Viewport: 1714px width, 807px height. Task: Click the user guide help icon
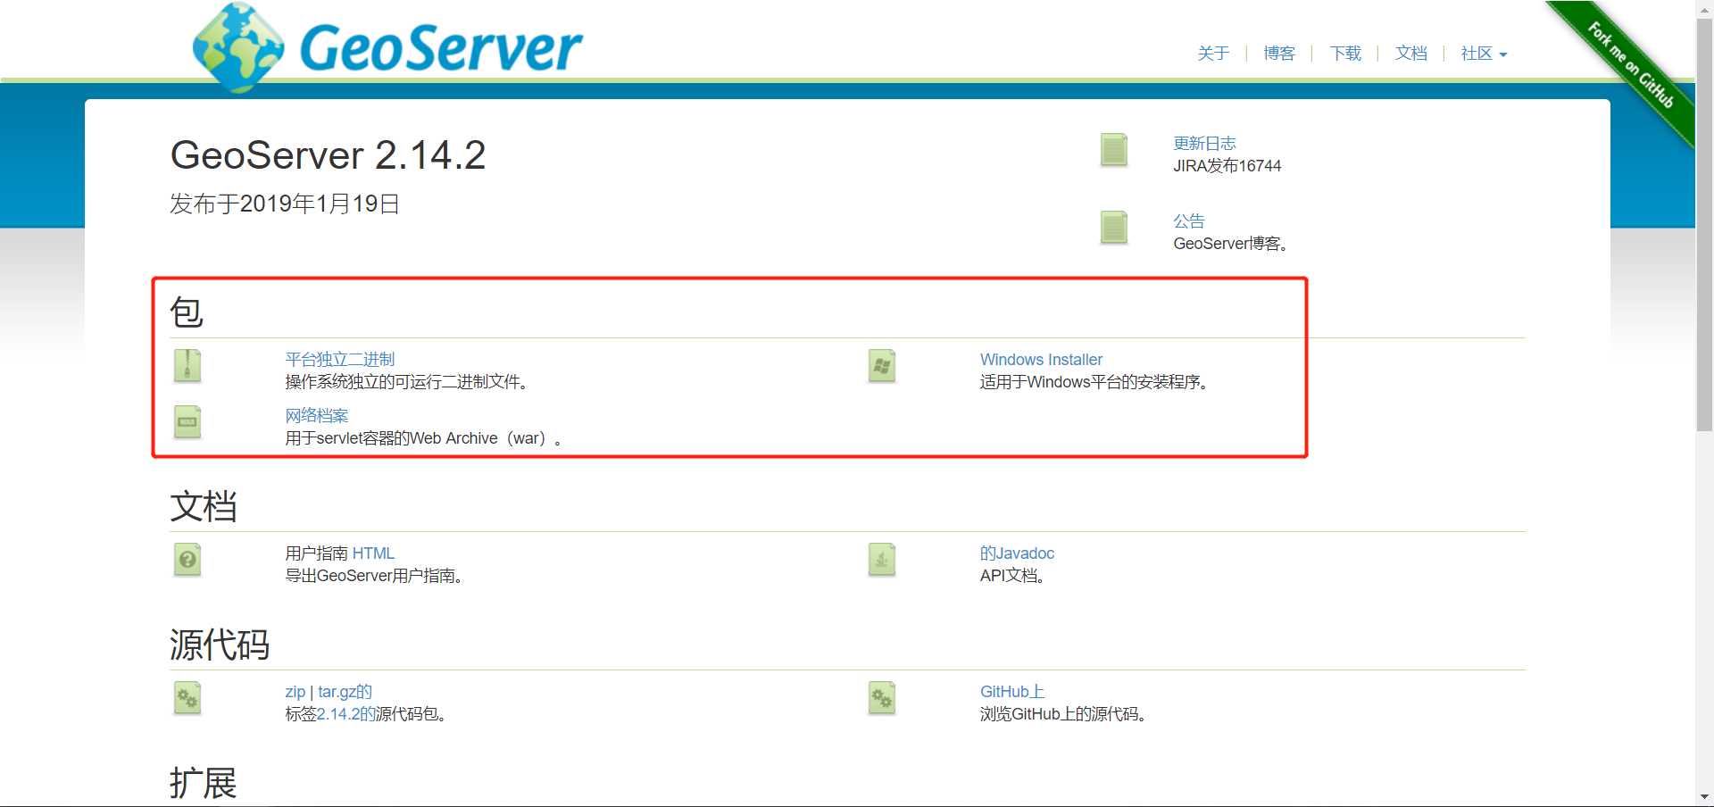187,560
